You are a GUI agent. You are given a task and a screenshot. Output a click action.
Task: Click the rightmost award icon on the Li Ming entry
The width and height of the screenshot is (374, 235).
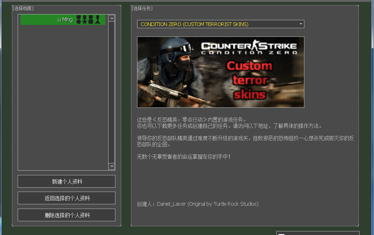[x=97, y=20]
